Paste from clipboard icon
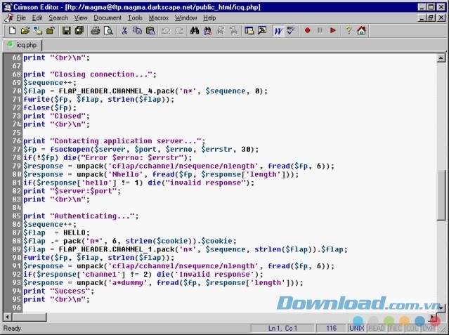Image resolution: width=449 pixels, height=335 pixels. [150, 30]
